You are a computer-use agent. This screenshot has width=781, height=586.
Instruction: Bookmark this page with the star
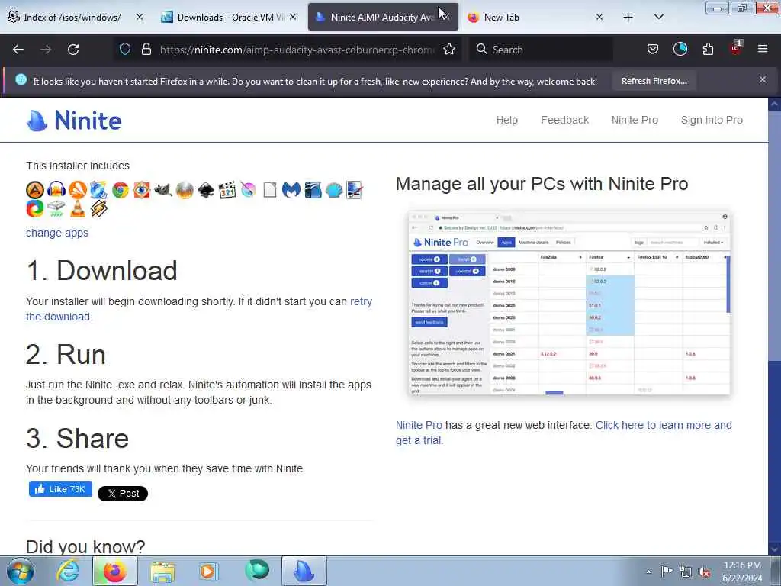tap(448, 49)
